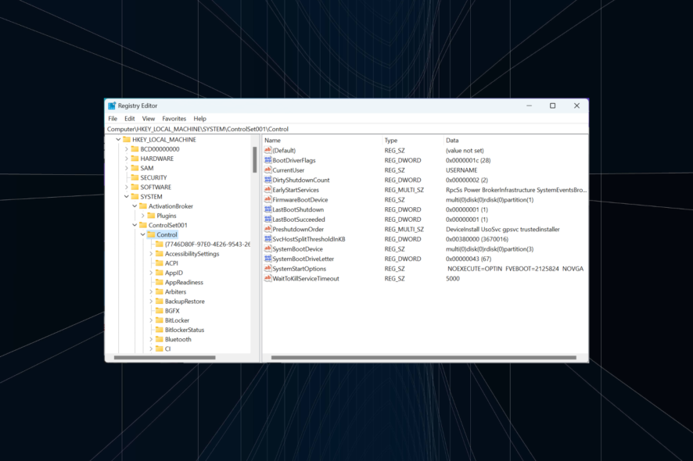Click the HARDWARE folder icon
Screen dimensions: 693x461
coord(135,159)
